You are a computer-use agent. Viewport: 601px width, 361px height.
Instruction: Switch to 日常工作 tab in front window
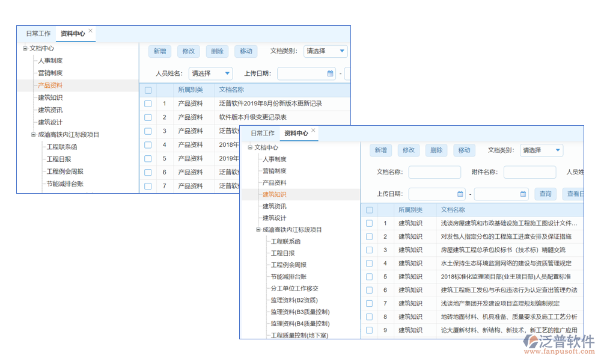[263, 134]
